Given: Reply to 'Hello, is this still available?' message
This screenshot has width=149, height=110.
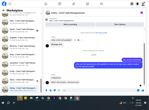Looking at the screenshot, I should click(78, 40).
